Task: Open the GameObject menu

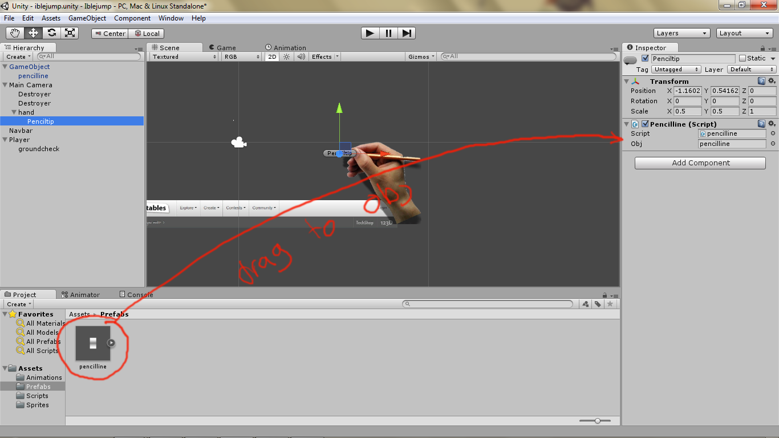Action: tap(88, 18)
